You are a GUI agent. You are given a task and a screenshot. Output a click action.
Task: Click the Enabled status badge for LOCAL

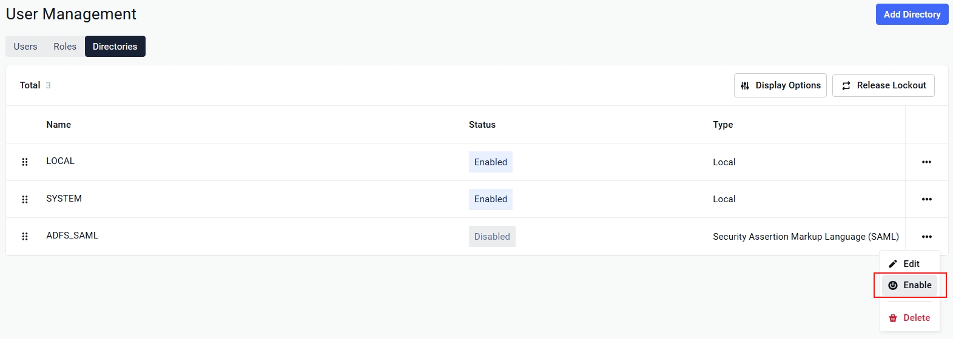click(x=491, y=162)
